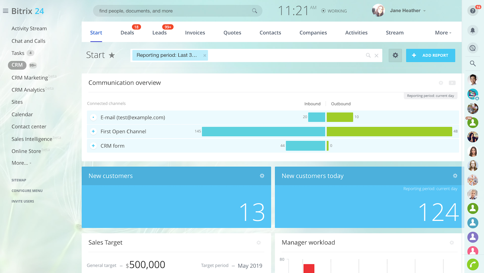Click the Add Report button
This screenshot has width=484, height=273.
430,55
